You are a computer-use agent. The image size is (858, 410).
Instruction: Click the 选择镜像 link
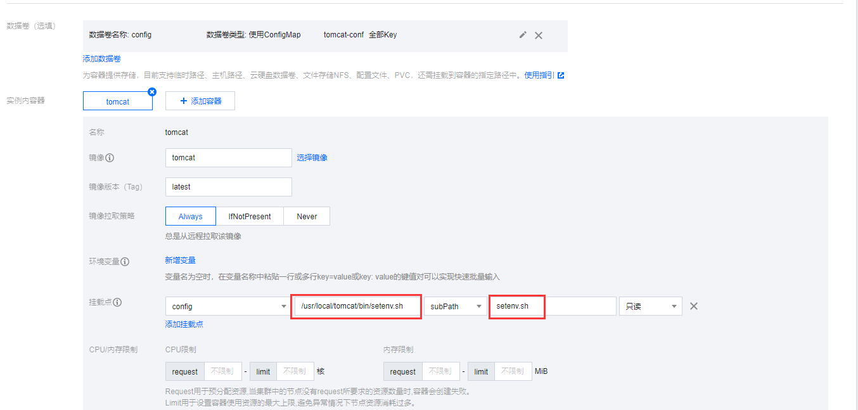tap(312, 158)
